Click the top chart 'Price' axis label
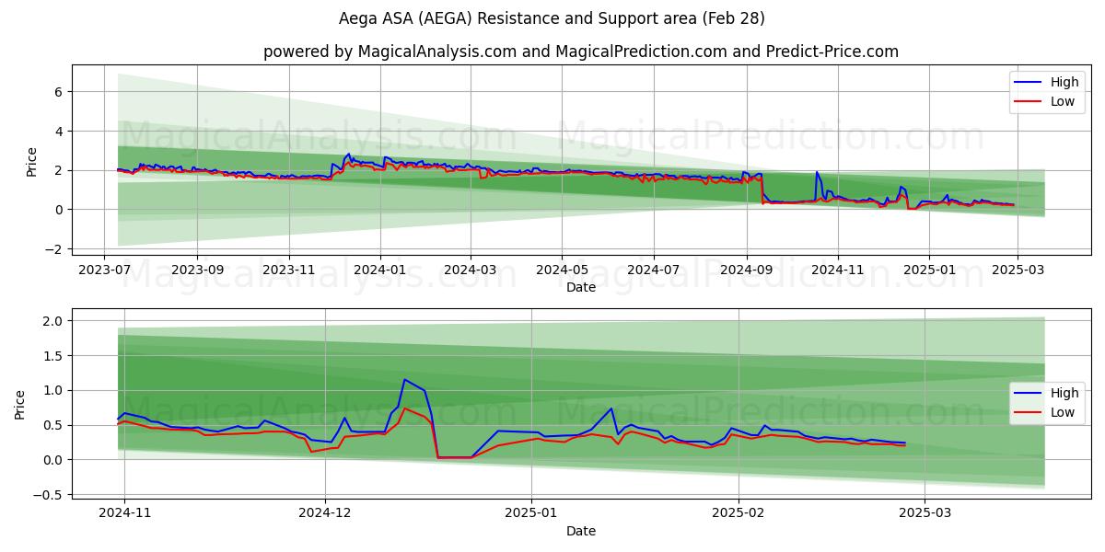Screen dimensions: 1105x552 tap(32, 161)
